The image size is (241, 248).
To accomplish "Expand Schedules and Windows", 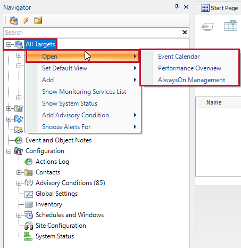I will (x=19, y=215).
